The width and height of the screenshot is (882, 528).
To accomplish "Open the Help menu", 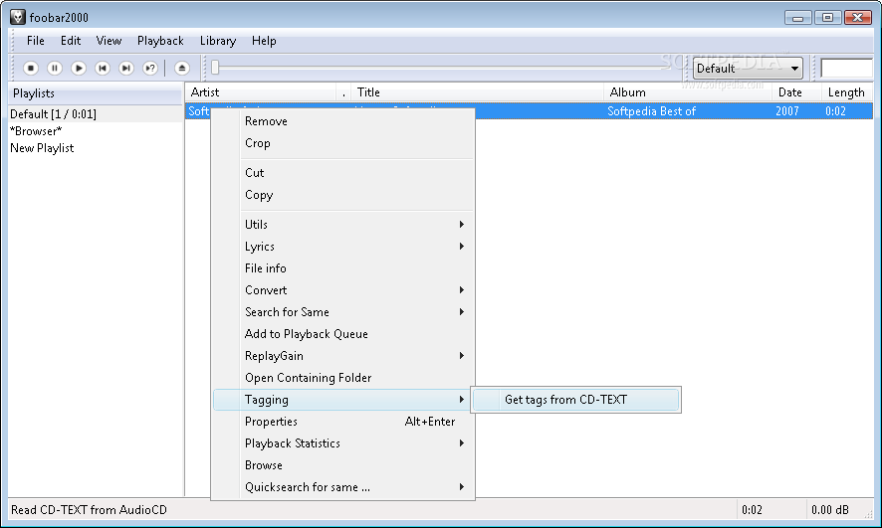I will point(264,41).
